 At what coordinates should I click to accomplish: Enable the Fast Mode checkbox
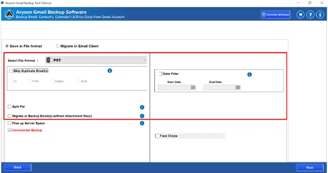[157, 136]
